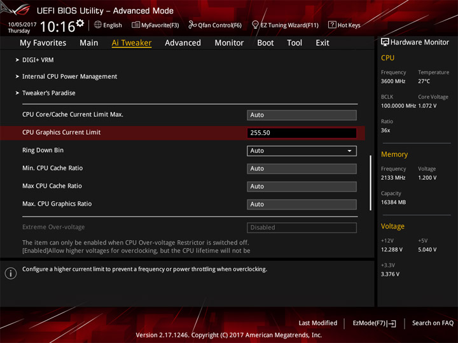Open the My Favorites tab
The height and width of the screenshot is (343, 458).
coord(43,43)
